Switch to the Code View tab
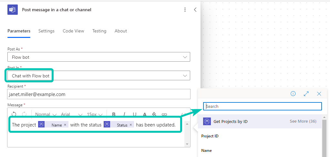Viewport: 330px width, 157px height. 73,31
